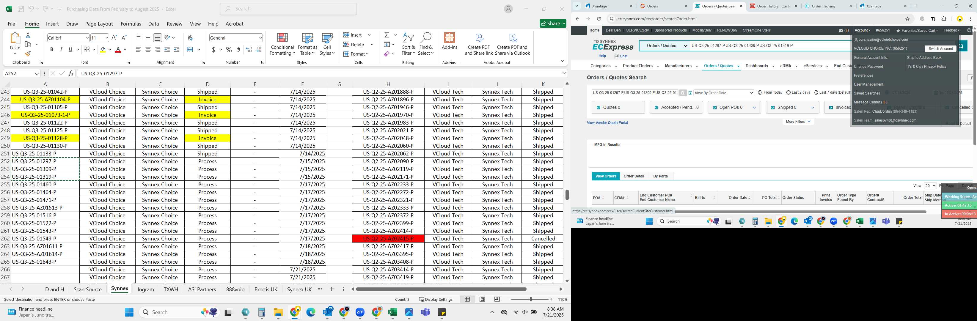Open the Fill Color dropdown arrow
This screenshot has width=977, height=321.
(x=110, y=50)
